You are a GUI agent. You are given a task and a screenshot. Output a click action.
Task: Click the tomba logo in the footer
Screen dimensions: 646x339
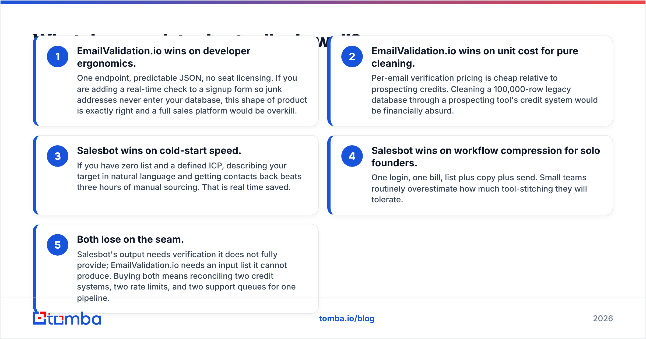point(67,318)
